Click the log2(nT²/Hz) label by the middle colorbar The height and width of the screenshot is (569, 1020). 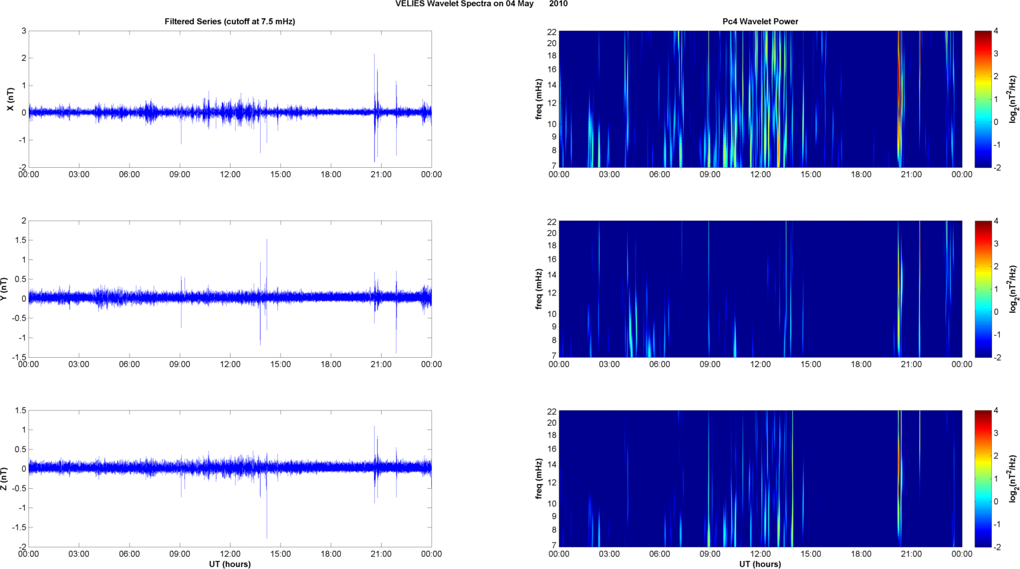pyautogui.click(x=1013, y=289)
